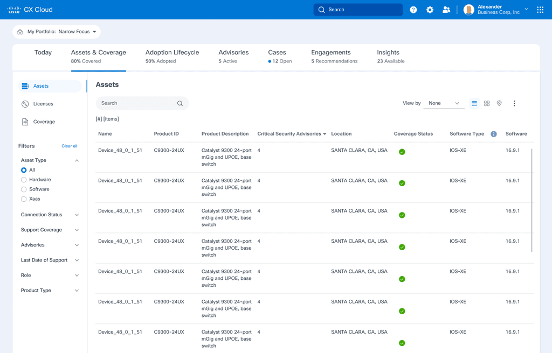Open the three-dot more options menu
Viewport: 552px width, 353px height.
coord(514,103)
